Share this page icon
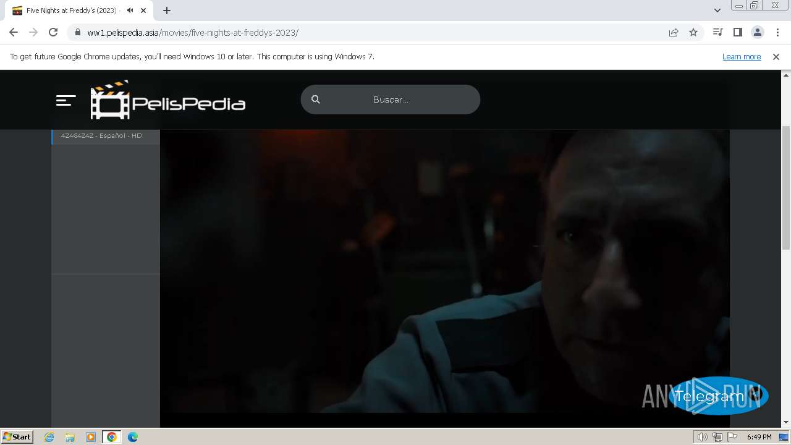The image size is (791, 445). (674, 33)
